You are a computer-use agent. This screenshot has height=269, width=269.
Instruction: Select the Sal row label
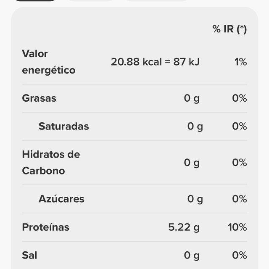[x=29, y=255]
